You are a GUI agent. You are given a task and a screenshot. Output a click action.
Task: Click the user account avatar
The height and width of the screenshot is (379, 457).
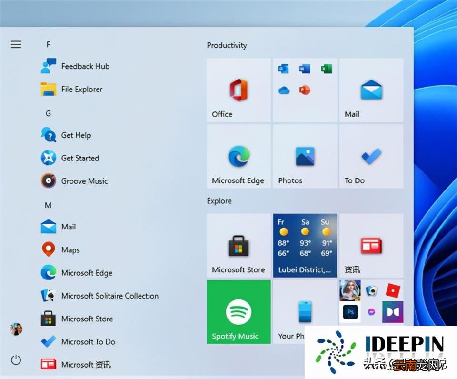(x=16, y=329)
